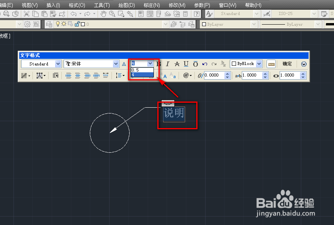The image size is (334, 225).
Task: Click the Text Style icon beside Standard
Action: pyautogui.click(x=209, y=14)
